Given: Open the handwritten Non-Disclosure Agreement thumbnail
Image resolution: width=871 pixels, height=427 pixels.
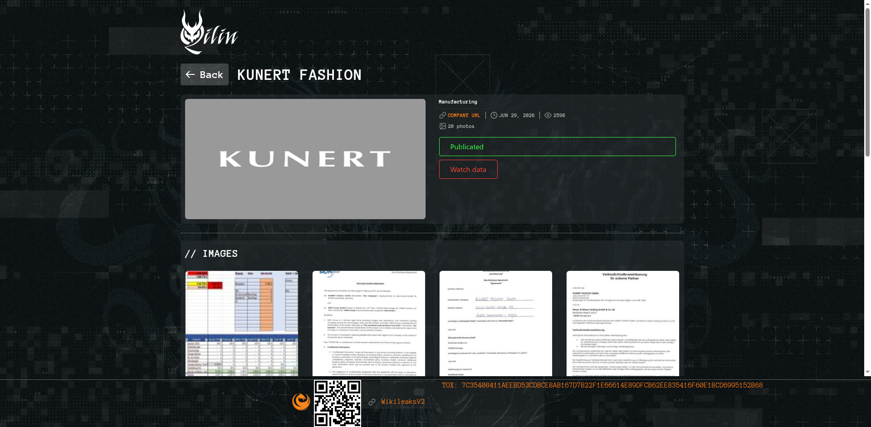Looking at the screenshot, I should 496,324.
